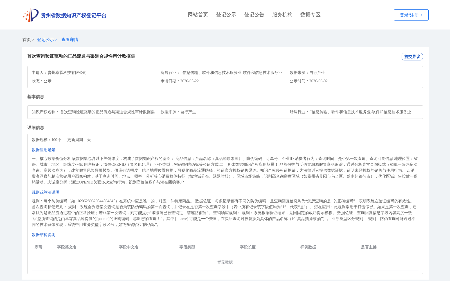Click the 样例数据 column header

(x=308, y=247)
